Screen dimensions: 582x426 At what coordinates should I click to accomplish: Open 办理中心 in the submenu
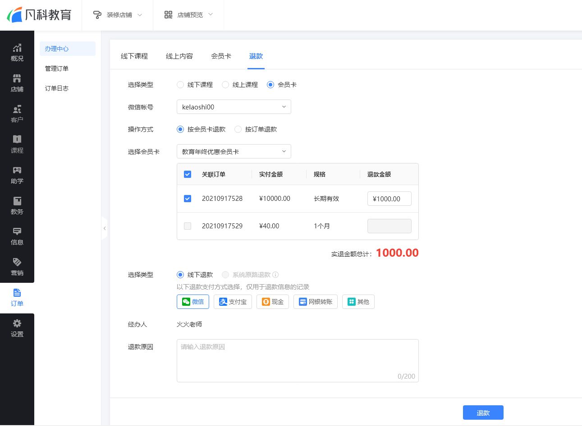coord(68,49)
